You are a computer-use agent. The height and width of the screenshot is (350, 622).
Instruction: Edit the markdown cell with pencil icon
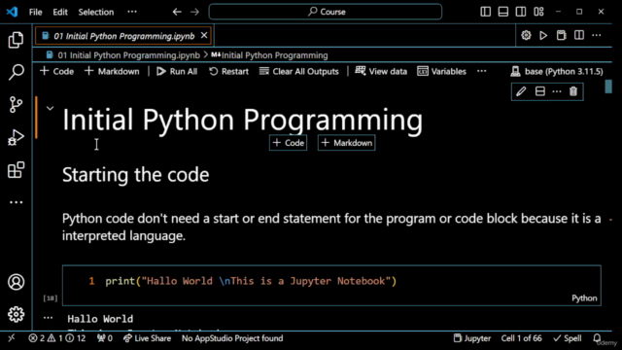tap(521, 91)
